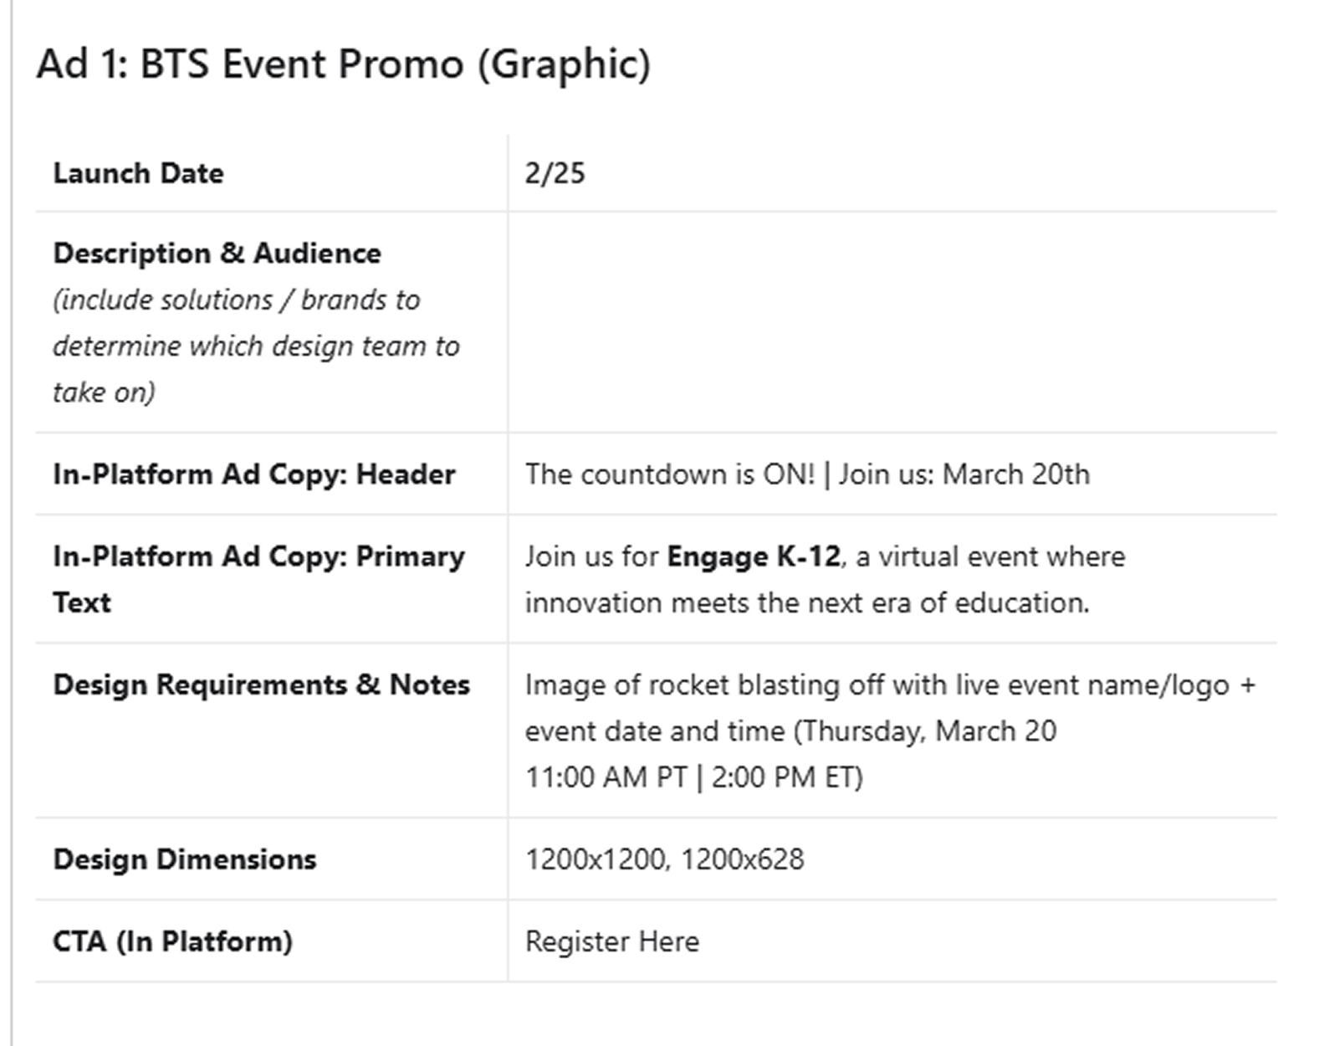Click the 1200x1200, 1200x628 dimensions value
The image size is (1319, 1046).
click(665, 859)
